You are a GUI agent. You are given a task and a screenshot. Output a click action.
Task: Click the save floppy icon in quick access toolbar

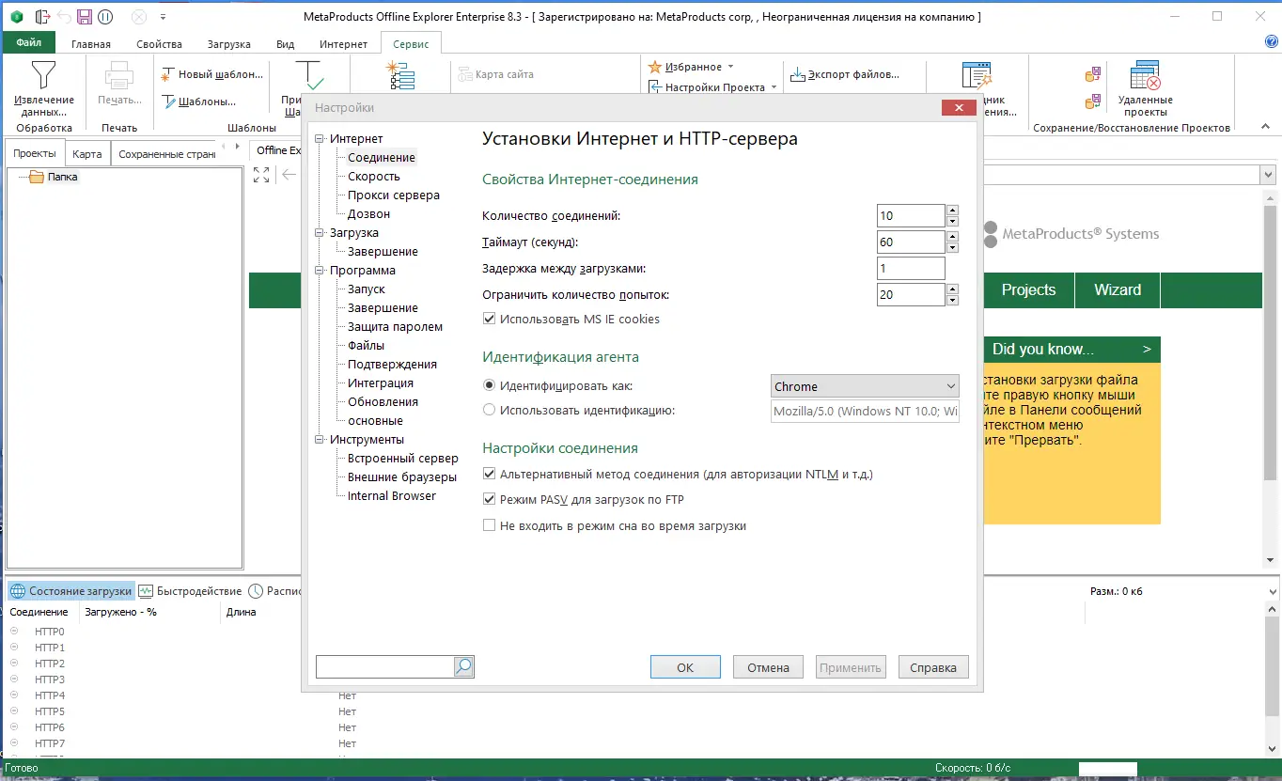coord(85,17)
